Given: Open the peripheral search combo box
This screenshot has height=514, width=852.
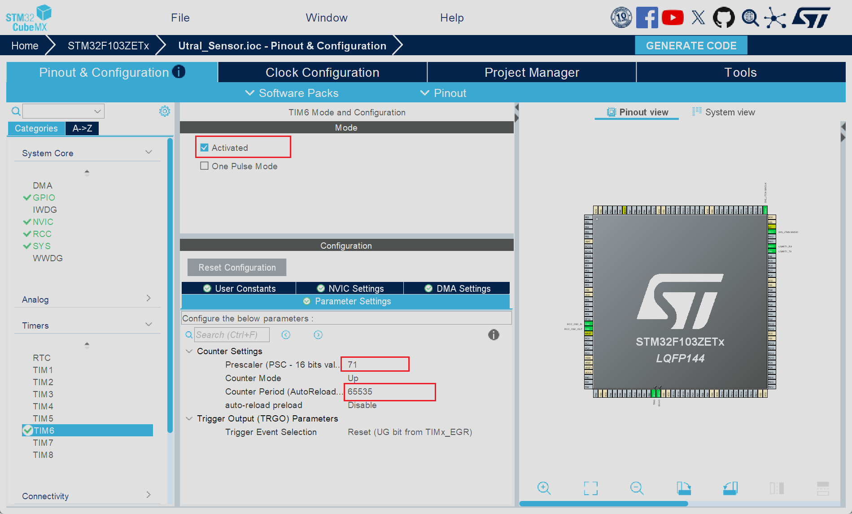Looking at the screenshot, I should 63,111.
